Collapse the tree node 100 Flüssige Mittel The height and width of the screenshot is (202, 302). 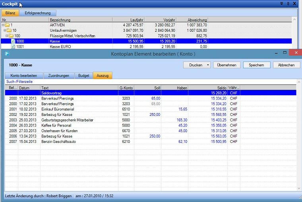(7, 36)
